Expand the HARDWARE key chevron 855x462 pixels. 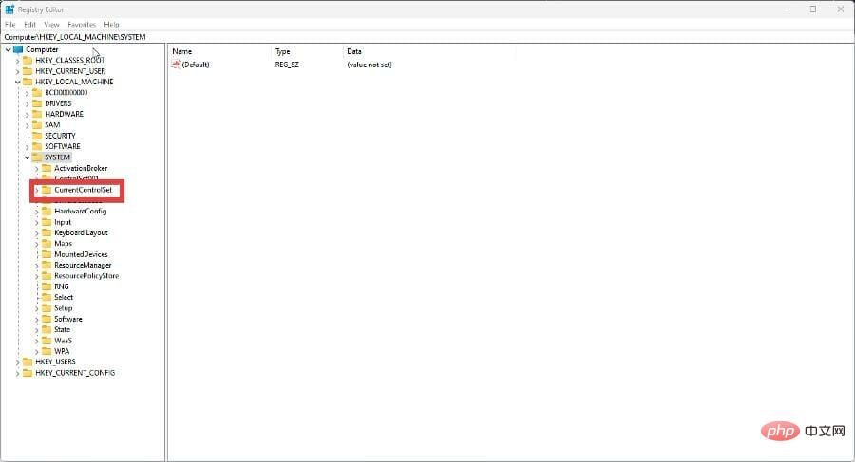tap(28, 115)
